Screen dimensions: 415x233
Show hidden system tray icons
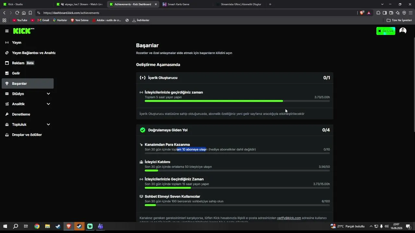pos(371,227)
